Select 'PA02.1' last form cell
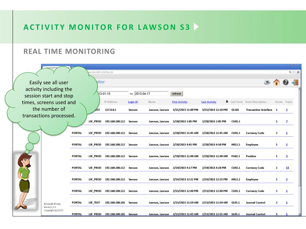This screenshot has height=229, width=306. [235, 156]
